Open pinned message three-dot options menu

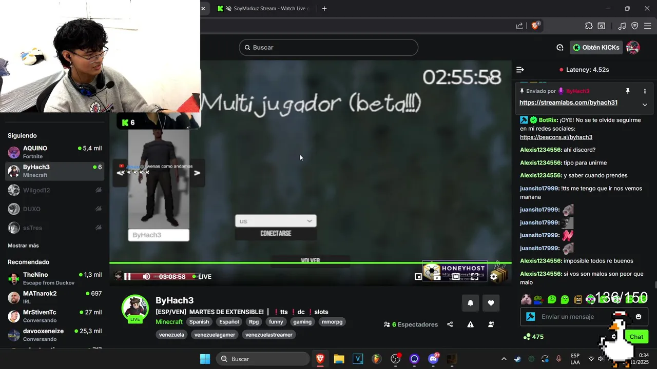tap(645, 91)
